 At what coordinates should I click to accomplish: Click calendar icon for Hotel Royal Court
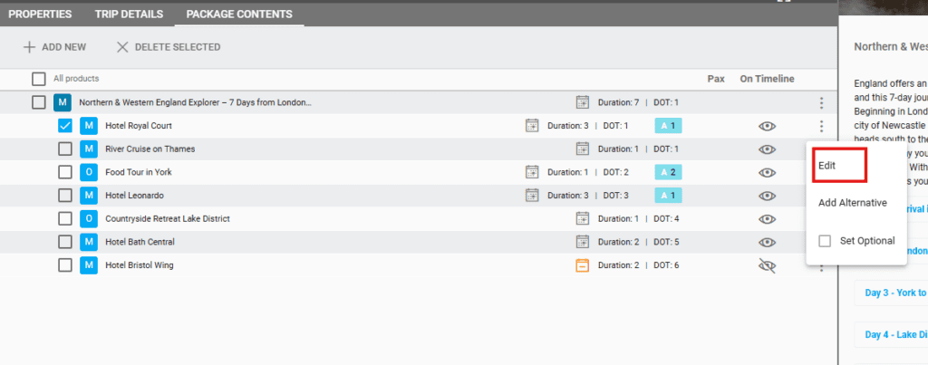533,126
